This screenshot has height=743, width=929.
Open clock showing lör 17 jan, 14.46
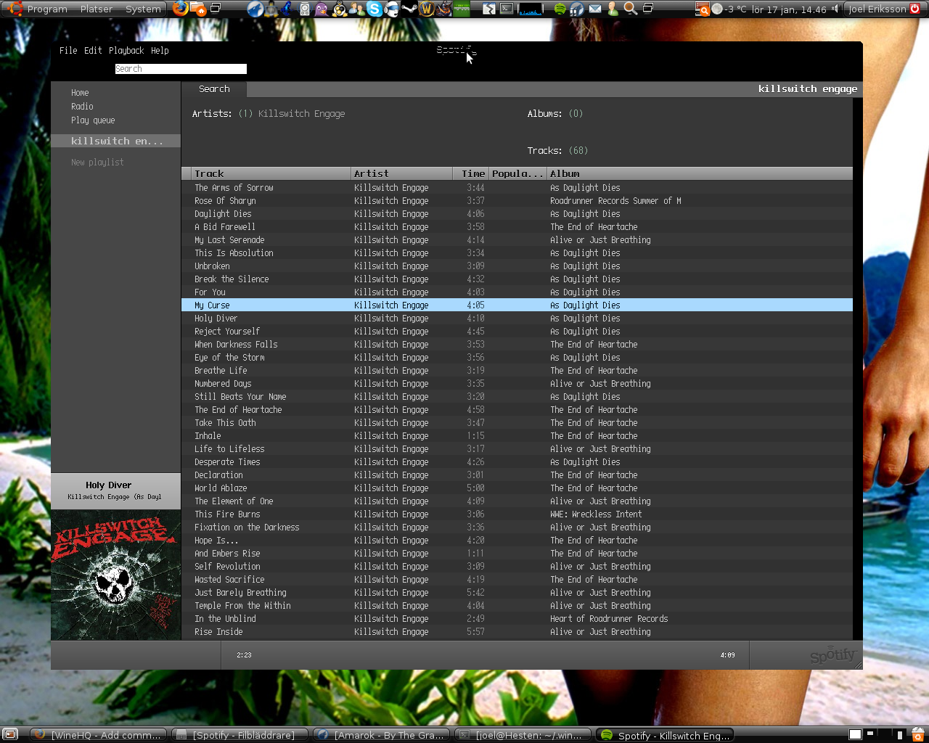click(789, 9)
